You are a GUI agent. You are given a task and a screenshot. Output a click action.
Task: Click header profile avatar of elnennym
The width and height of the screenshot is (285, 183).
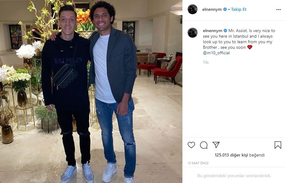coord(193,9)
